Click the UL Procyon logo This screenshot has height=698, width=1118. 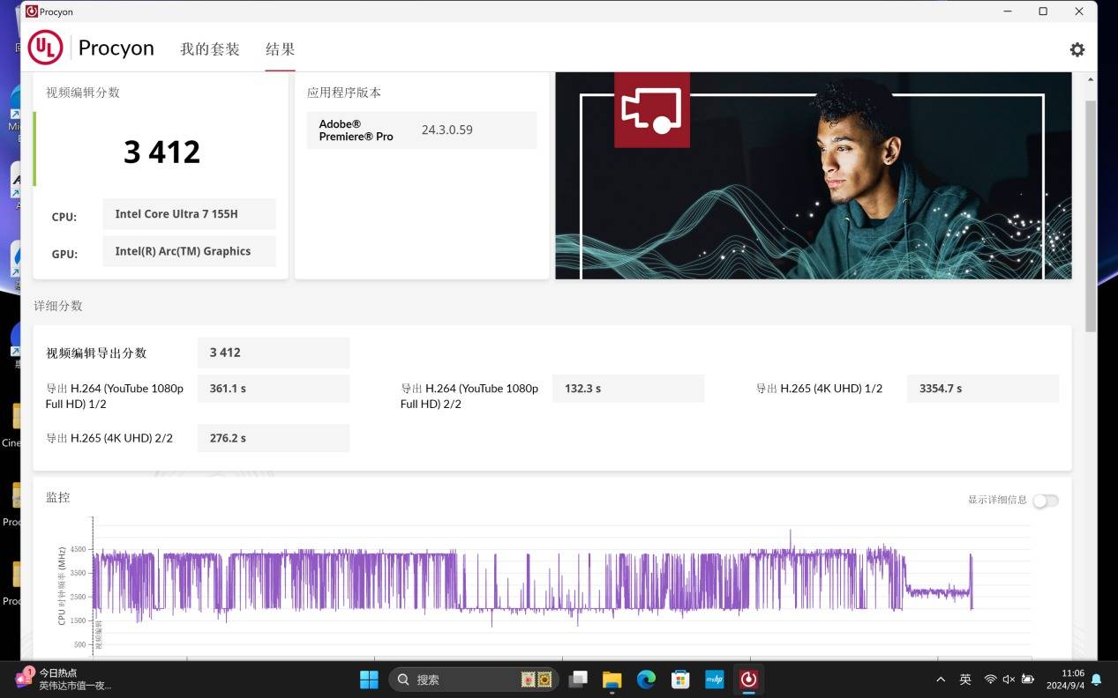pyautogui.click(x=45, y=48)
